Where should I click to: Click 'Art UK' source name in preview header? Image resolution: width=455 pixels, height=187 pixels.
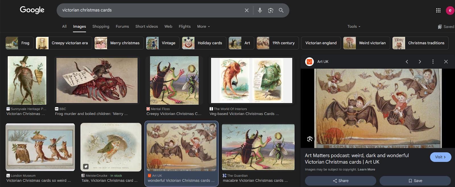click(x=323, y=61)
